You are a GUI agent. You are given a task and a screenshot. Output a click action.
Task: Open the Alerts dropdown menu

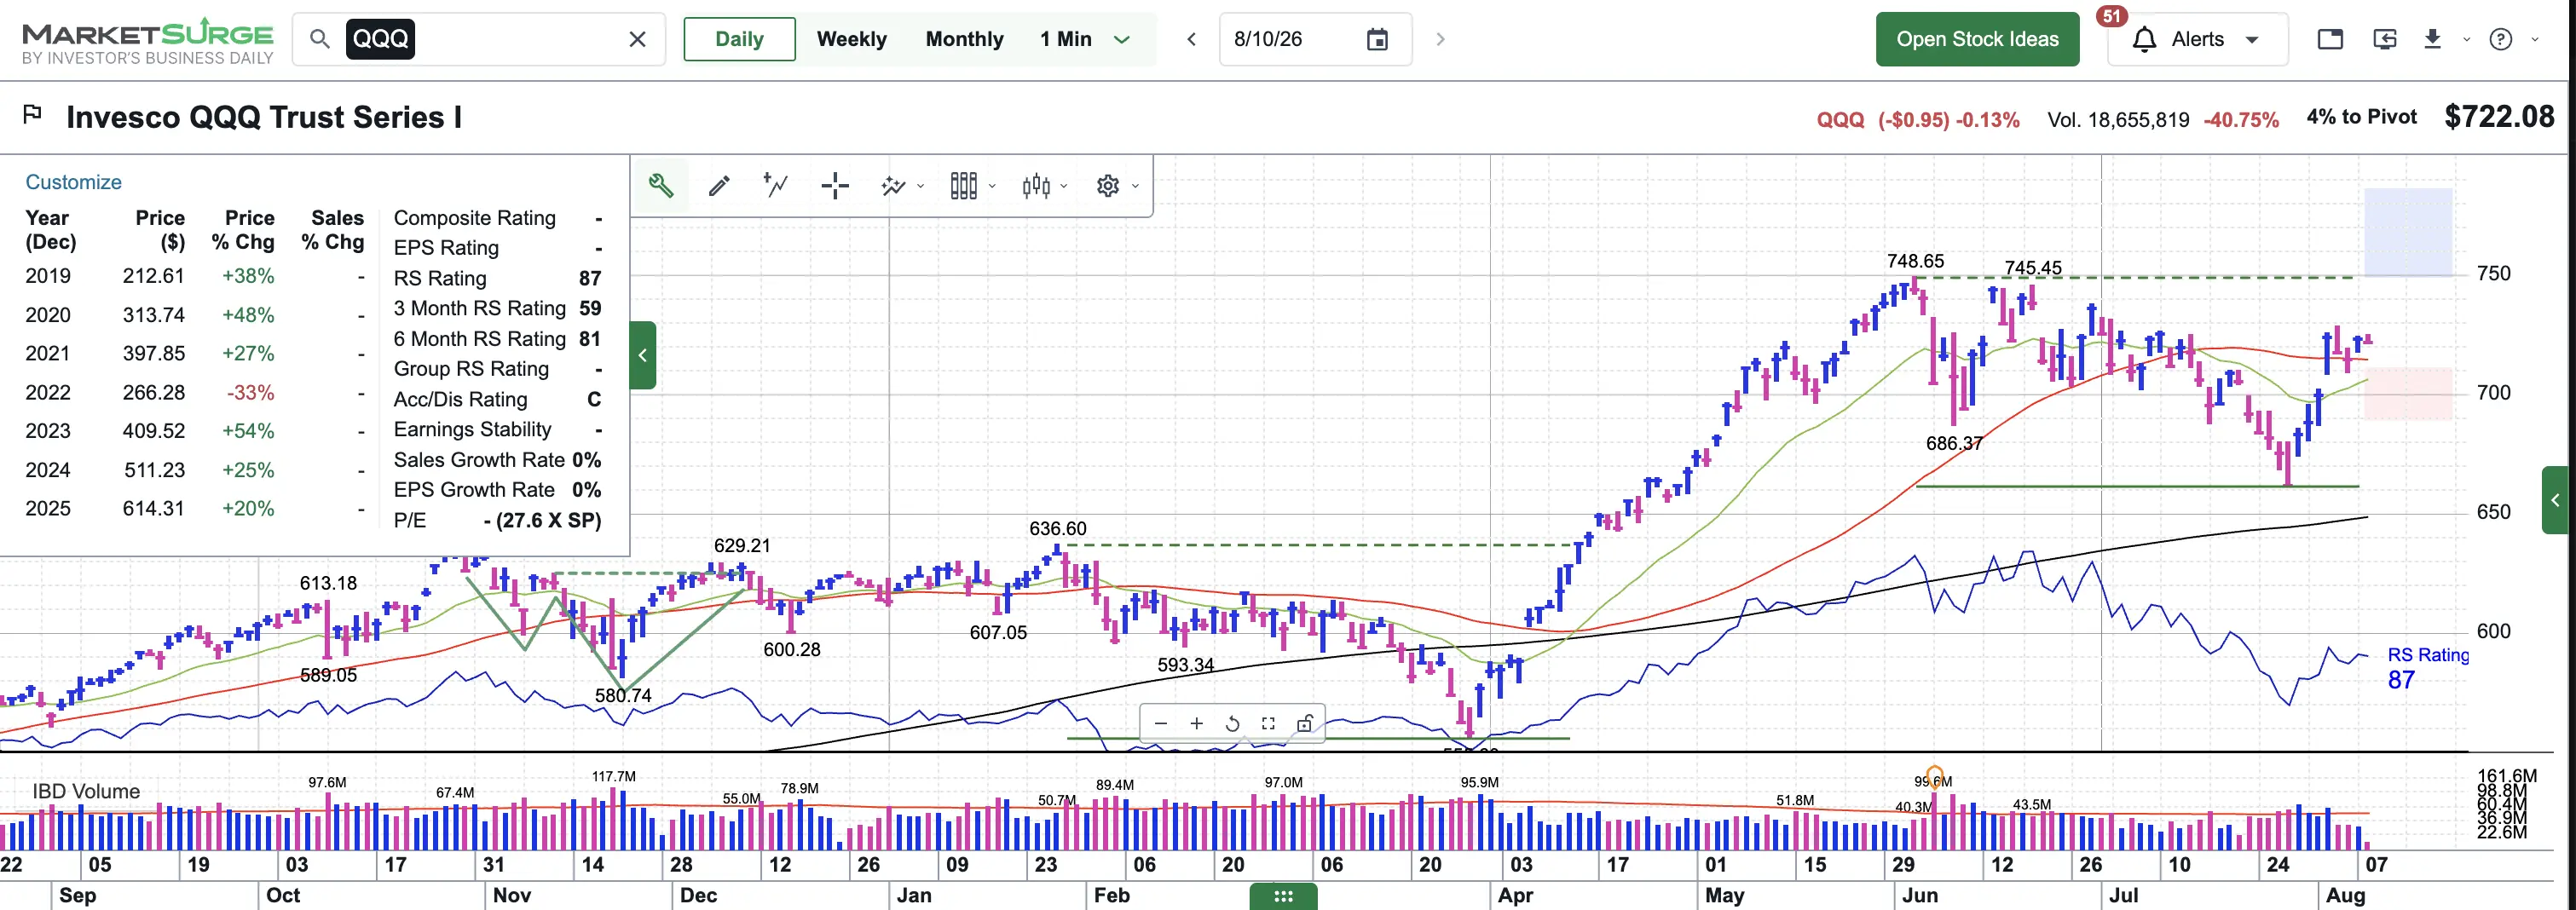point(2197,39)
